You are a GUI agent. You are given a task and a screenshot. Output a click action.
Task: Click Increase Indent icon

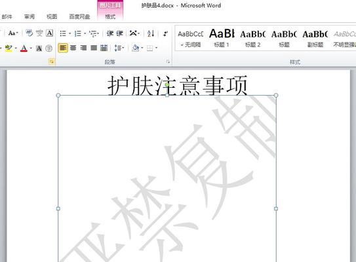click(120, 33)
